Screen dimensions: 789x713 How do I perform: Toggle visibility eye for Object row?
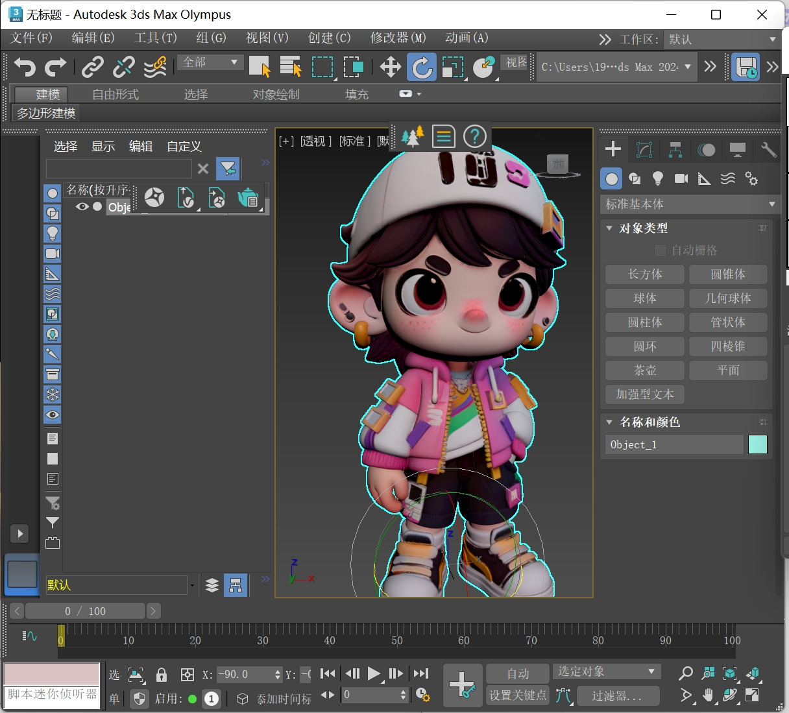click(82, 206)
